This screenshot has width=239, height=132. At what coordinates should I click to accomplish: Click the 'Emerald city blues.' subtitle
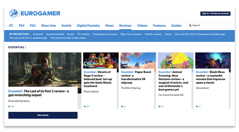point(19,101)
